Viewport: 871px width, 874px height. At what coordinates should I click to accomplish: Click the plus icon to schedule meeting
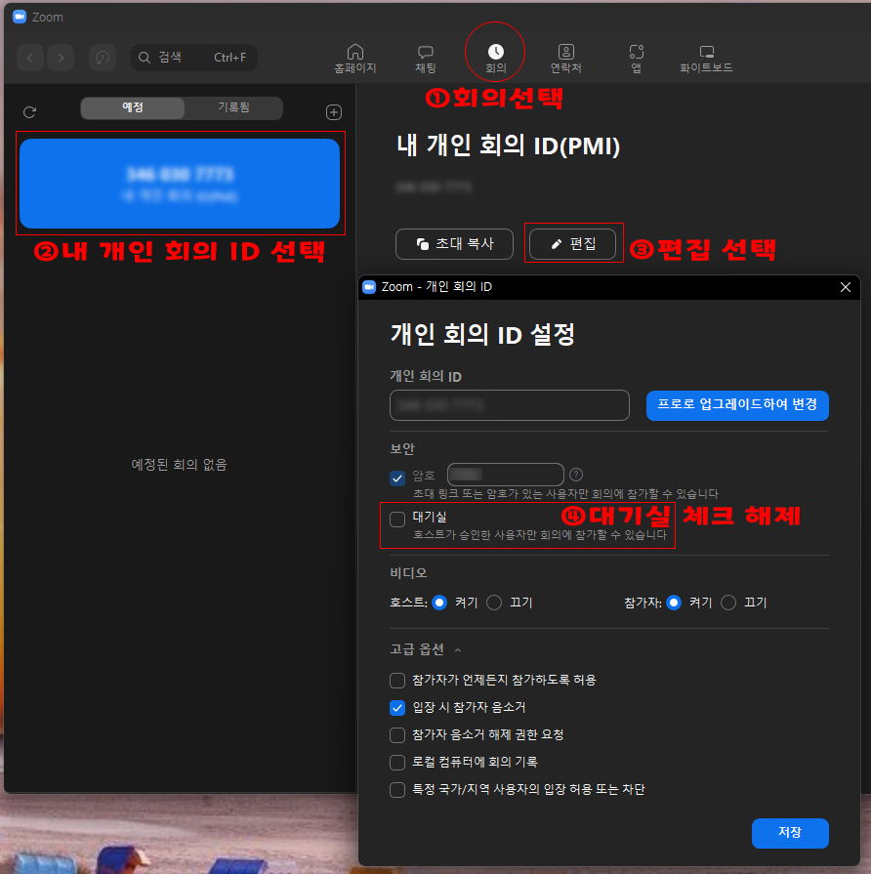334,112
